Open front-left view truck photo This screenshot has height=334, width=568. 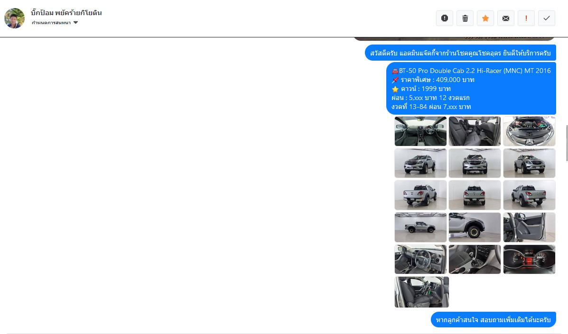pyautogui.click(x=420, y=163)
